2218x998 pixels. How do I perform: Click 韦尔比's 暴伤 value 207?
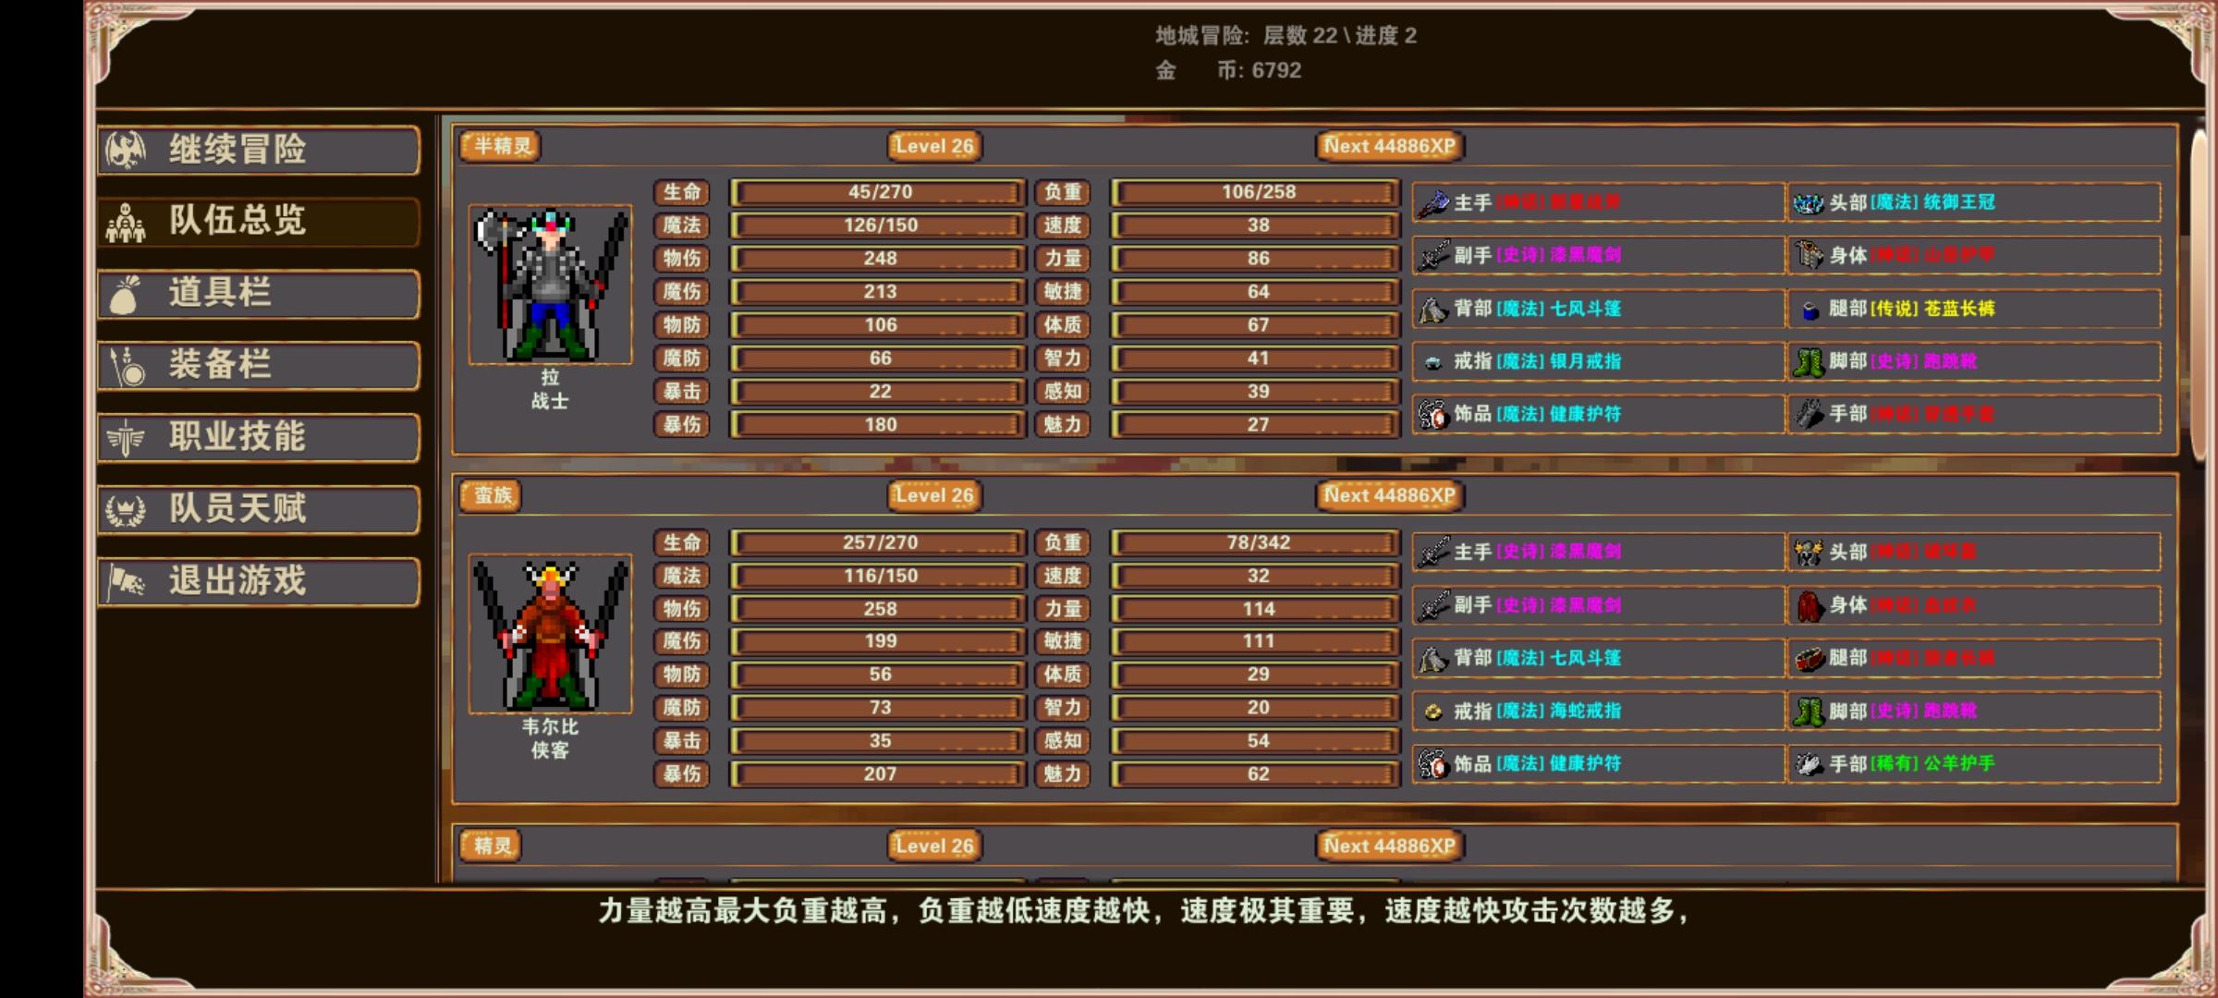[879, 774]
